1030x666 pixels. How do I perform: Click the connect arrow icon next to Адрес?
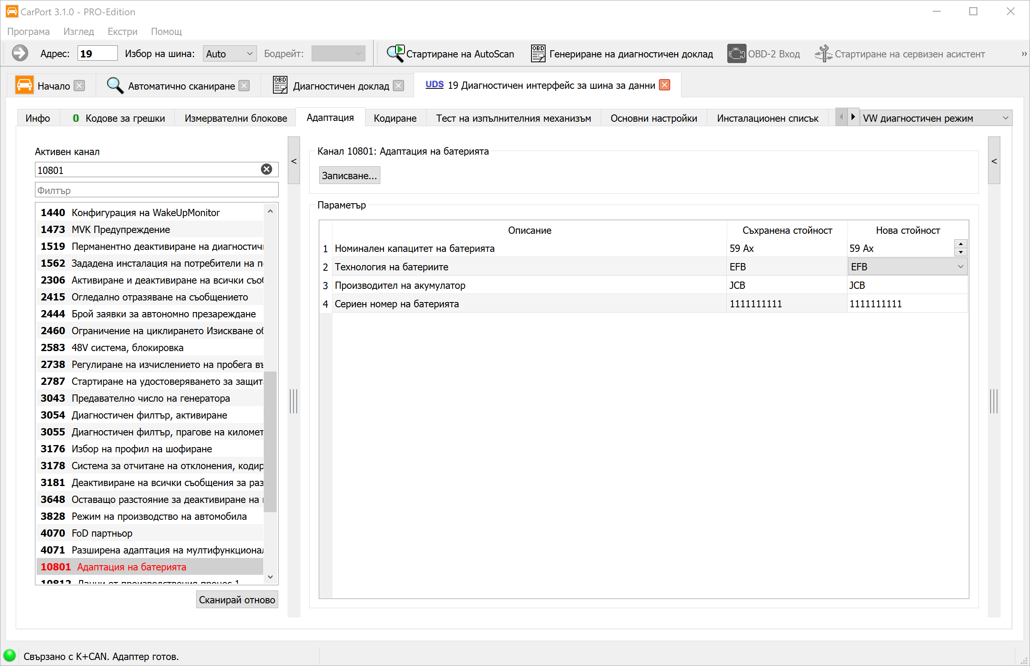pyautogui.click(x=19, y=53)
